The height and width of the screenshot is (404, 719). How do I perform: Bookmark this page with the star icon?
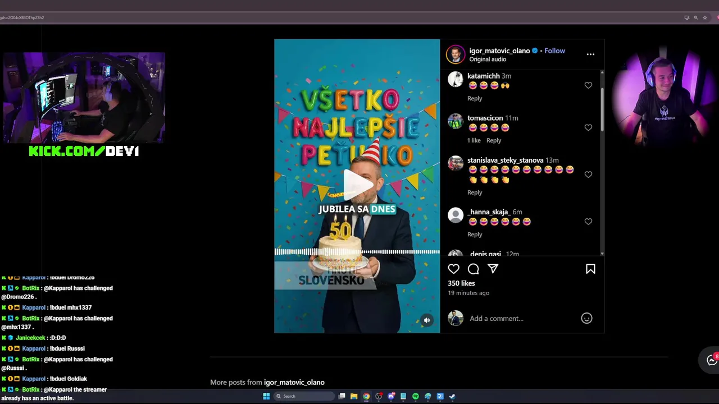[706, 17]
